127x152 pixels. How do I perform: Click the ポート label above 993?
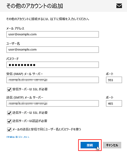(x=110, y=74)
